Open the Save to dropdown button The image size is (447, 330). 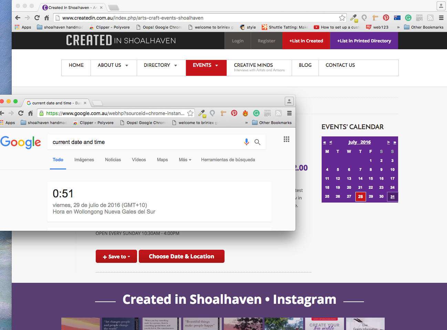[116, 257]
